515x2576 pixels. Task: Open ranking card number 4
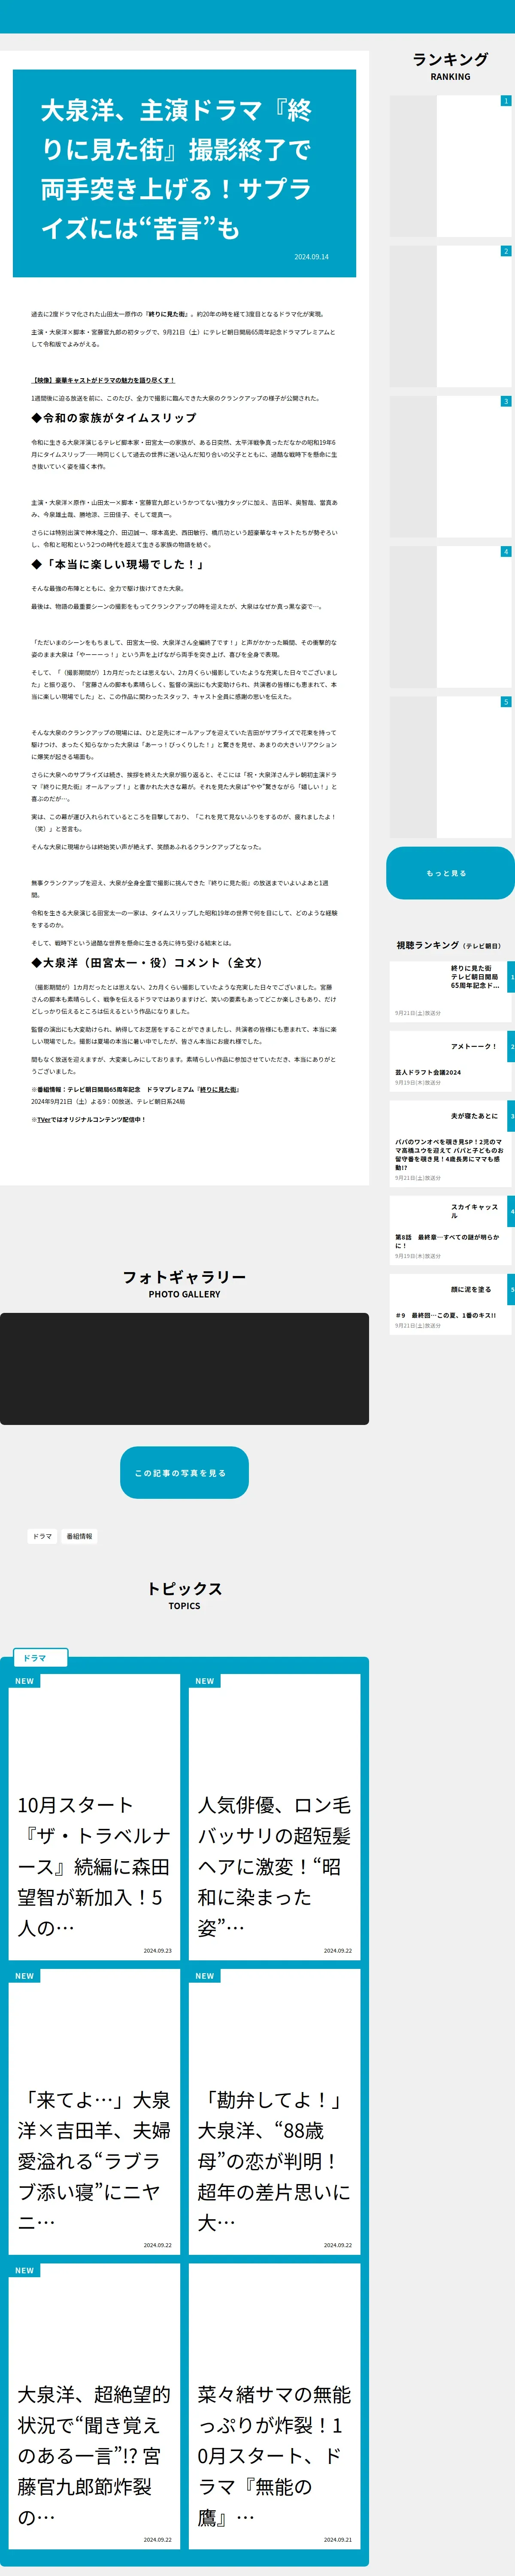point(450,617)
